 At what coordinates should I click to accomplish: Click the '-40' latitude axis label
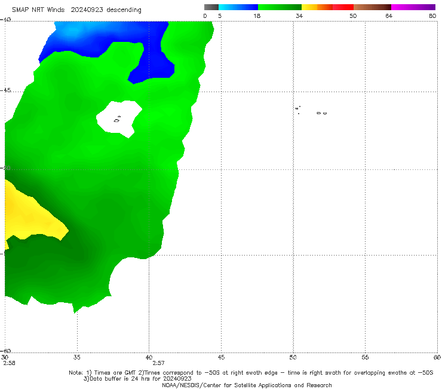click(5, 20)
